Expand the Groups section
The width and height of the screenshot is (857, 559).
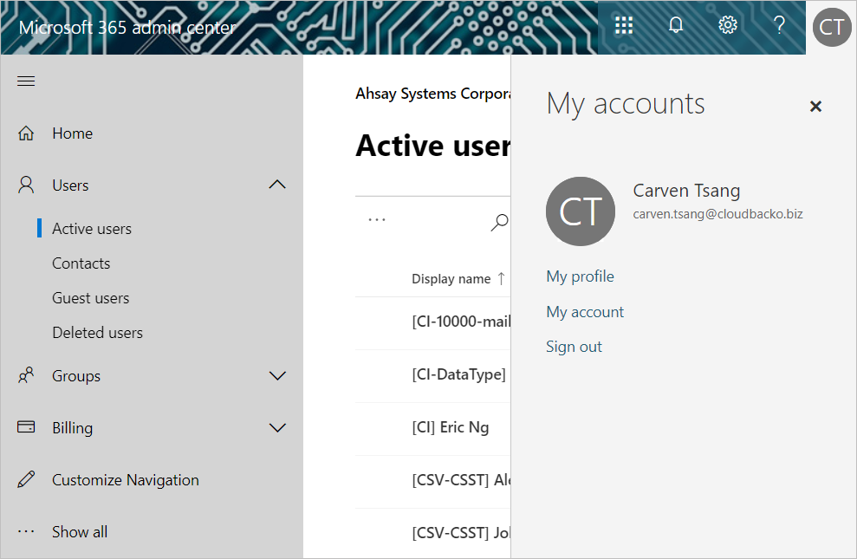tap(277, 376)
